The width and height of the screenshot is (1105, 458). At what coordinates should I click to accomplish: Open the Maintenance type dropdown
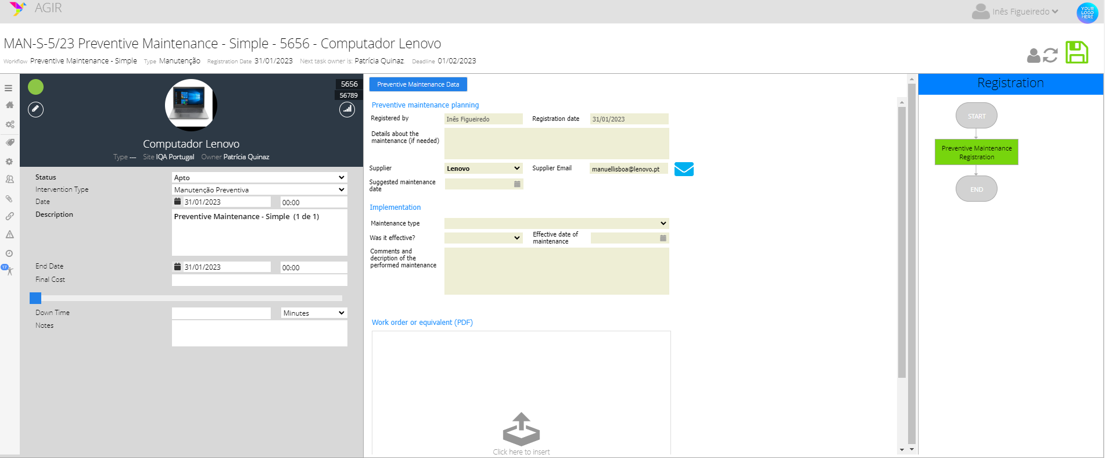557,223
